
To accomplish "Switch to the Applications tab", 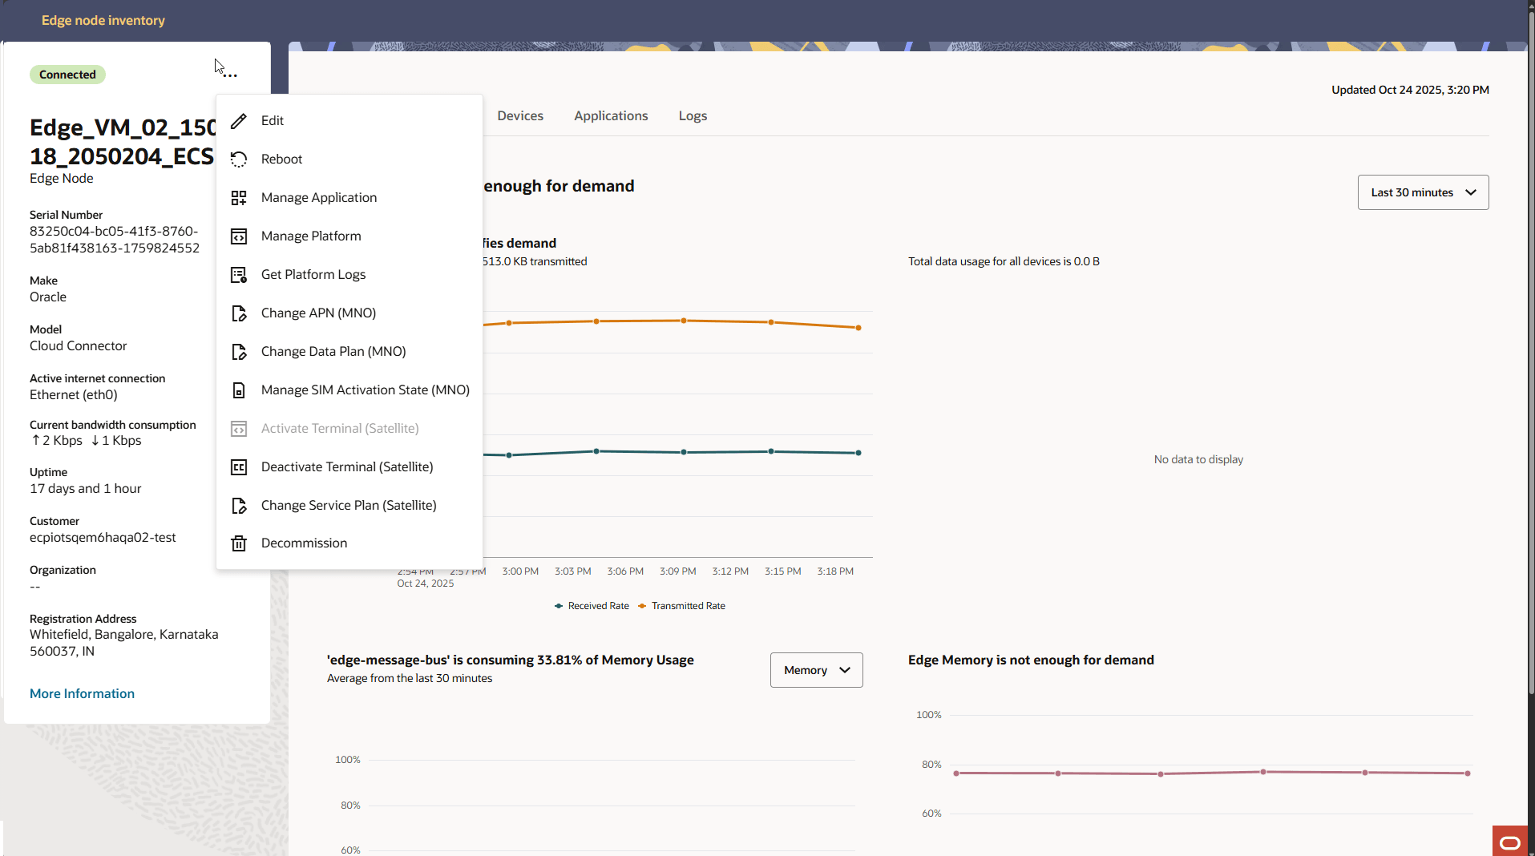I will click(x=610, y=115).
